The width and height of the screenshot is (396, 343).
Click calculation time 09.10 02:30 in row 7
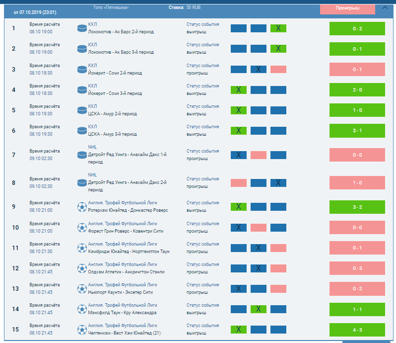pos(41,159)
